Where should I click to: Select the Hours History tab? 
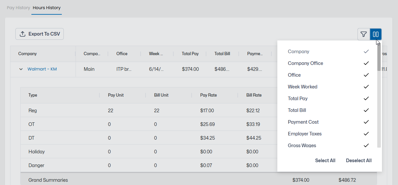pyautogui.click(x=47, y=8)
